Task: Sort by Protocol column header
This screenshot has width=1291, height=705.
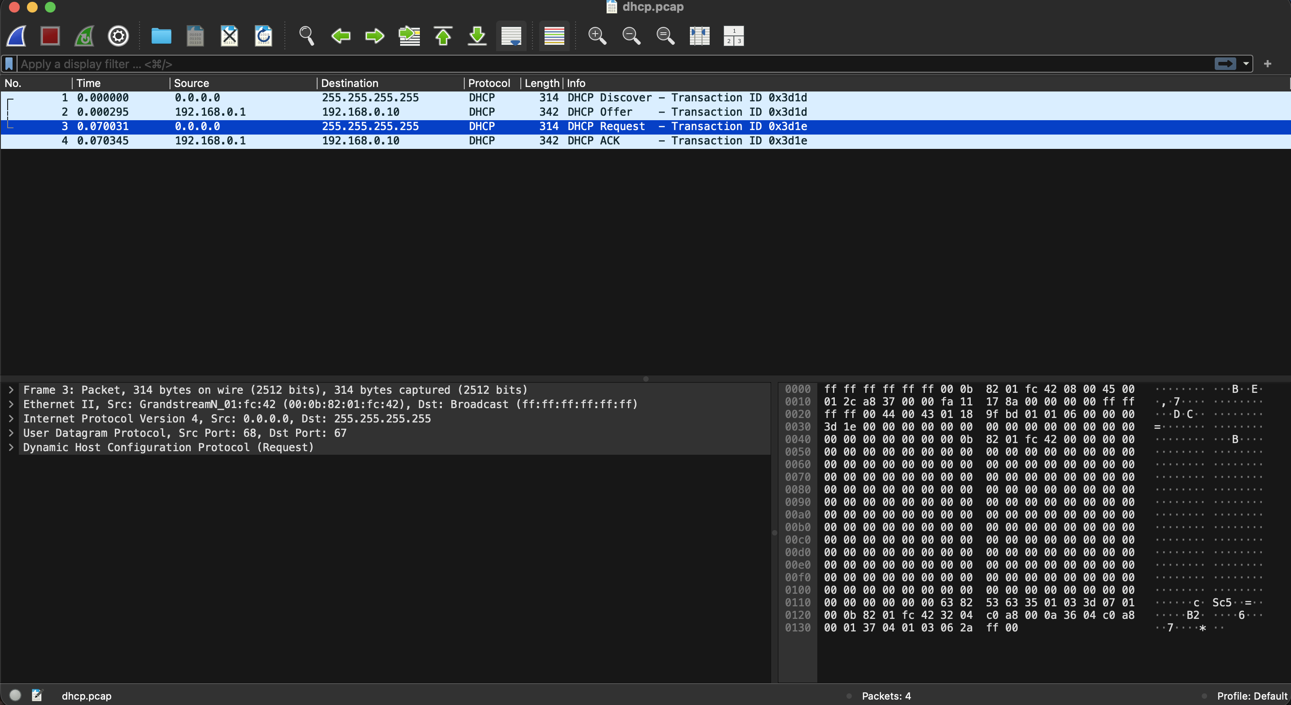Action: click(x=492, y=83)
